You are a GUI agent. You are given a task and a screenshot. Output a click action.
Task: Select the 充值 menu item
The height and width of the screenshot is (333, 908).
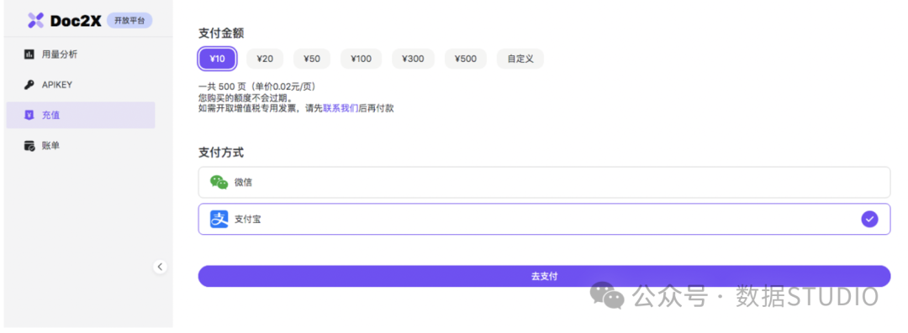81,115
